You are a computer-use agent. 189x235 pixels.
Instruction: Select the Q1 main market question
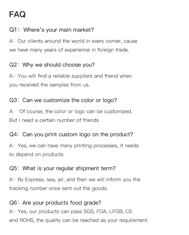(51, 30)
